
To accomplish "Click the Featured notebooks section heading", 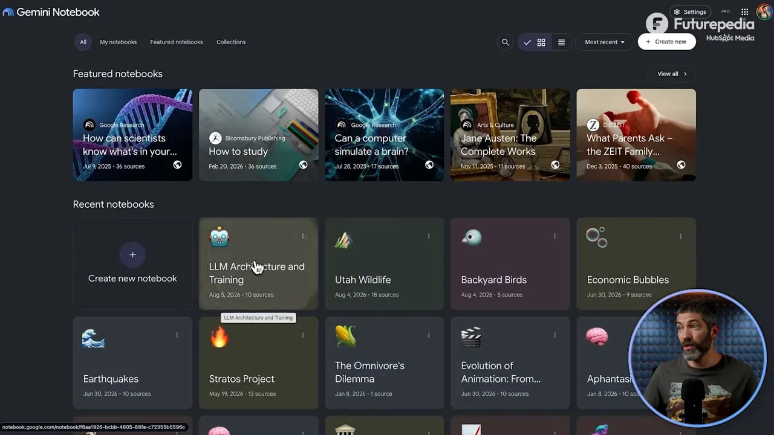I will tap(118, 74).
